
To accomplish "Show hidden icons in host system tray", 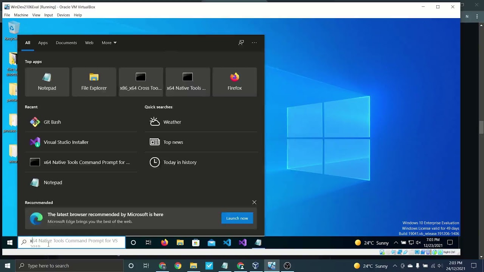I will click(395, 266).
